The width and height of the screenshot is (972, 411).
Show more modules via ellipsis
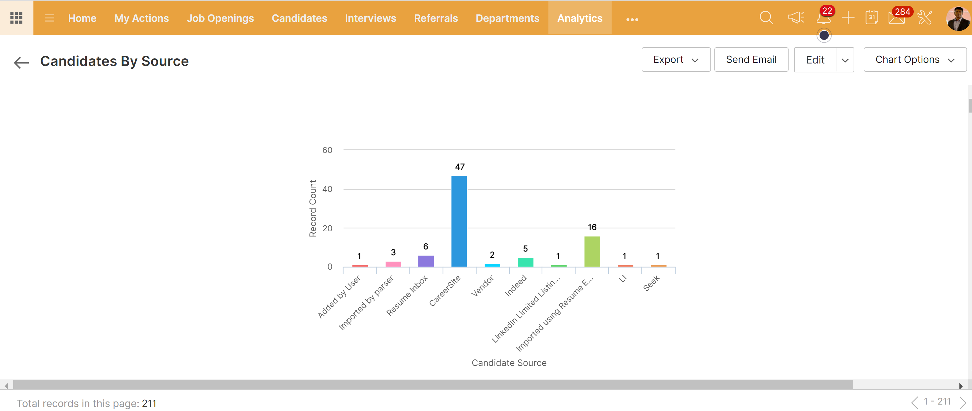pos(632,19)
